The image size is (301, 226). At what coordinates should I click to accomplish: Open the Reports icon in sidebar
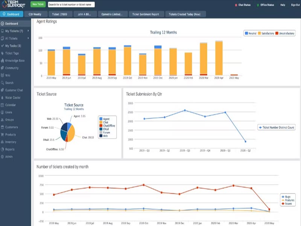click(3, 149)
